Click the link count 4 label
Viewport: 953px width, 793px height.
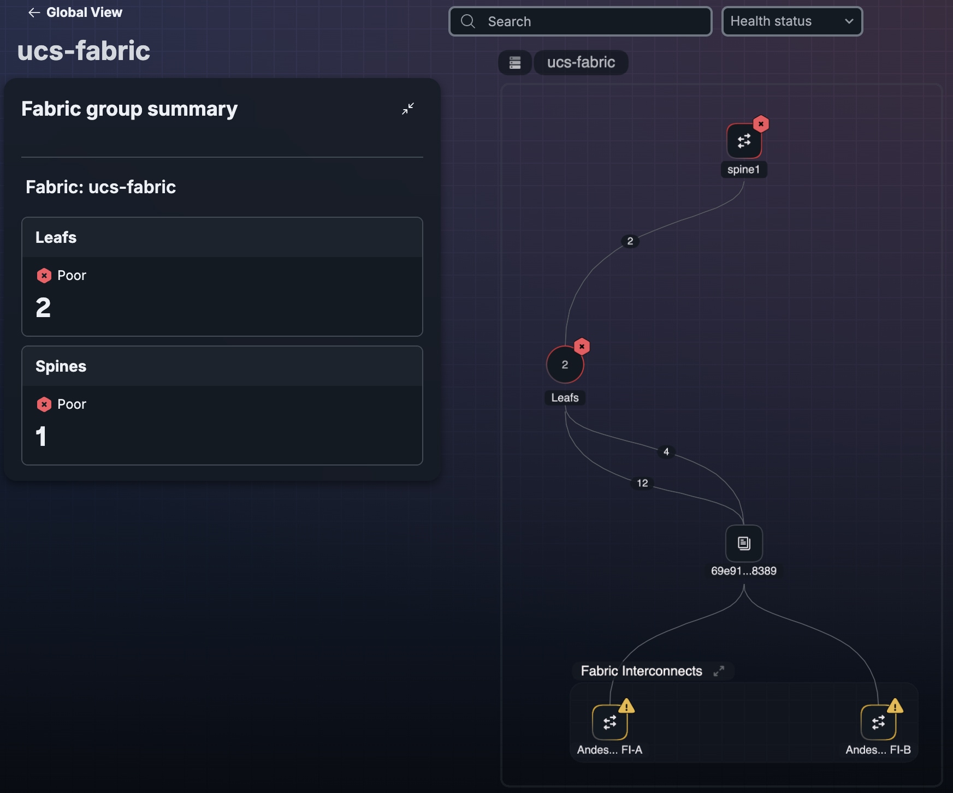point(666,451)
